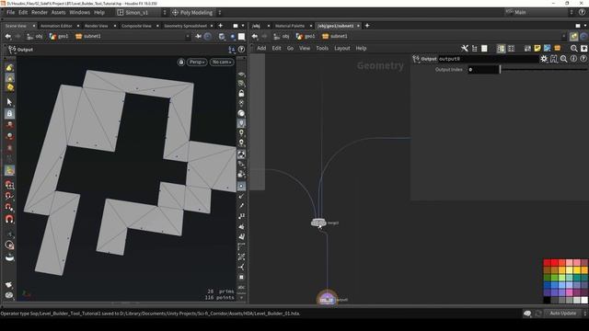Expand the scene view path history dropdown
Viewport: 589px width, 331px height.
(x=188, y=37)
